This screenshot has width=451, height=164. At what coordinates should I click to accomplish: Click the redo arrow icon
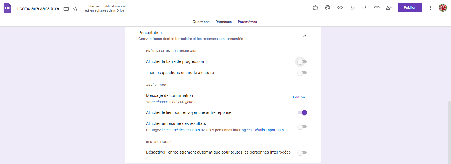pos(364,8)
